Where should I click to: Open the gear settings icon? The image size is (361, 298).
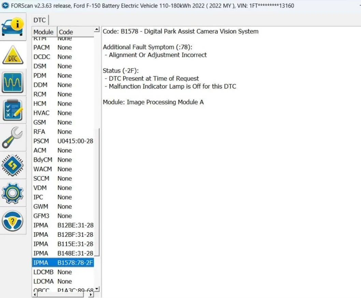[x=13, y=193]
